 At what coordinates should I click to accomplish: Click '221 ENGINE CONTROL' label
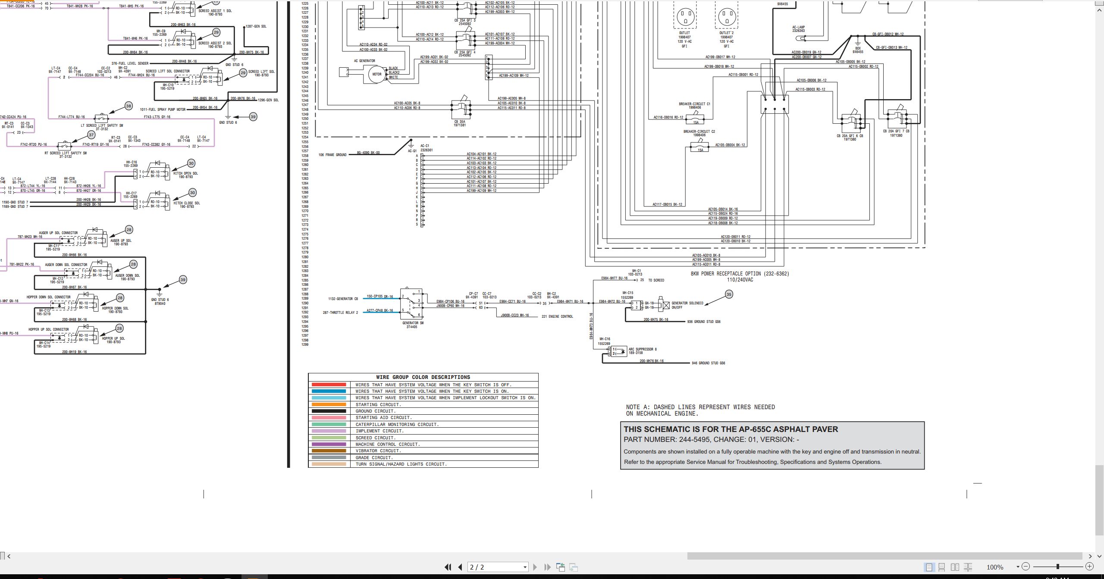coord(557,316)
